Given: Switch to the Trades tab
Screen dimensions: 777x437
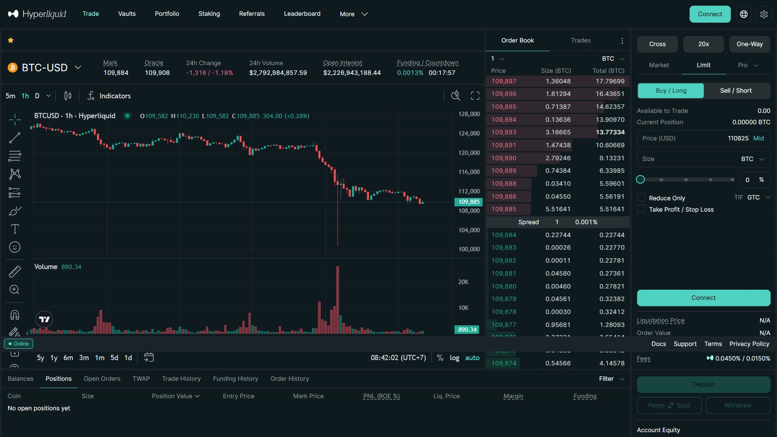Looking at the screenshot, I should pos(581,40).
